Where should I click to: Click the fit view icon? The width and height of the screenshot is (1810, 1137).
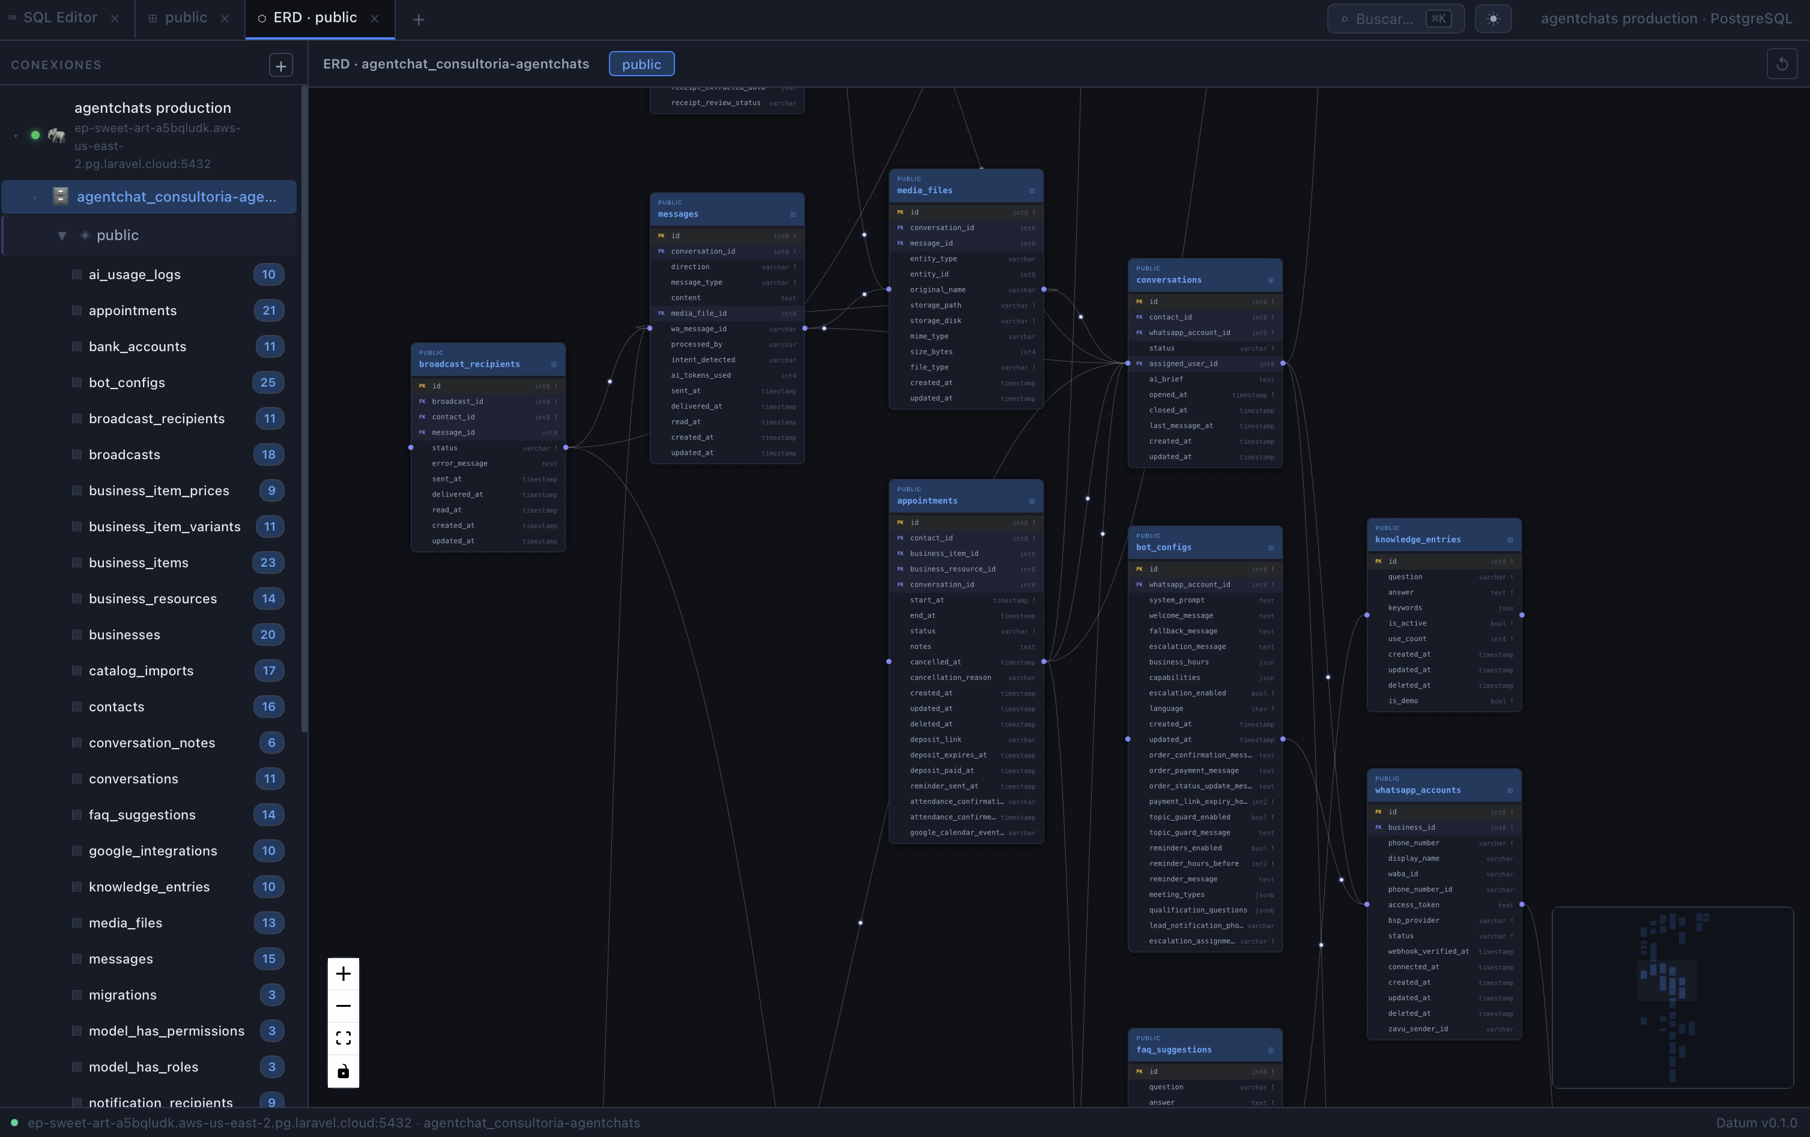tap(344, 1038)
